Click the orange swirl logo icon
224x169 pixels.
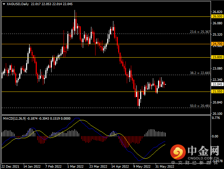tap(178, 152)
